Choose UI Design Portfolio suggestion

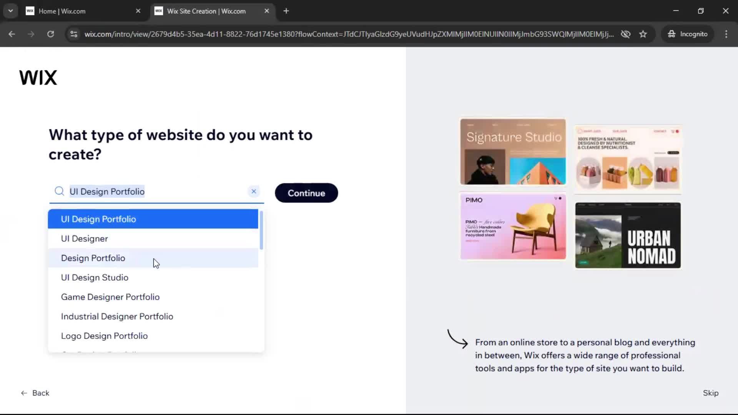click(x=153, y=219)
